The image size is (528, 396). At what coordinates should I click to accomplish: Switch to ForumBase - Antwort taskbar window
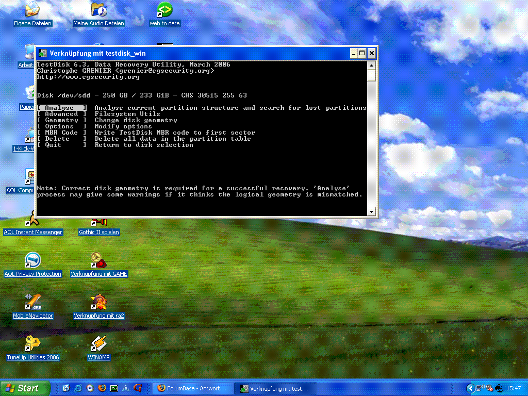tap(193, 388)
